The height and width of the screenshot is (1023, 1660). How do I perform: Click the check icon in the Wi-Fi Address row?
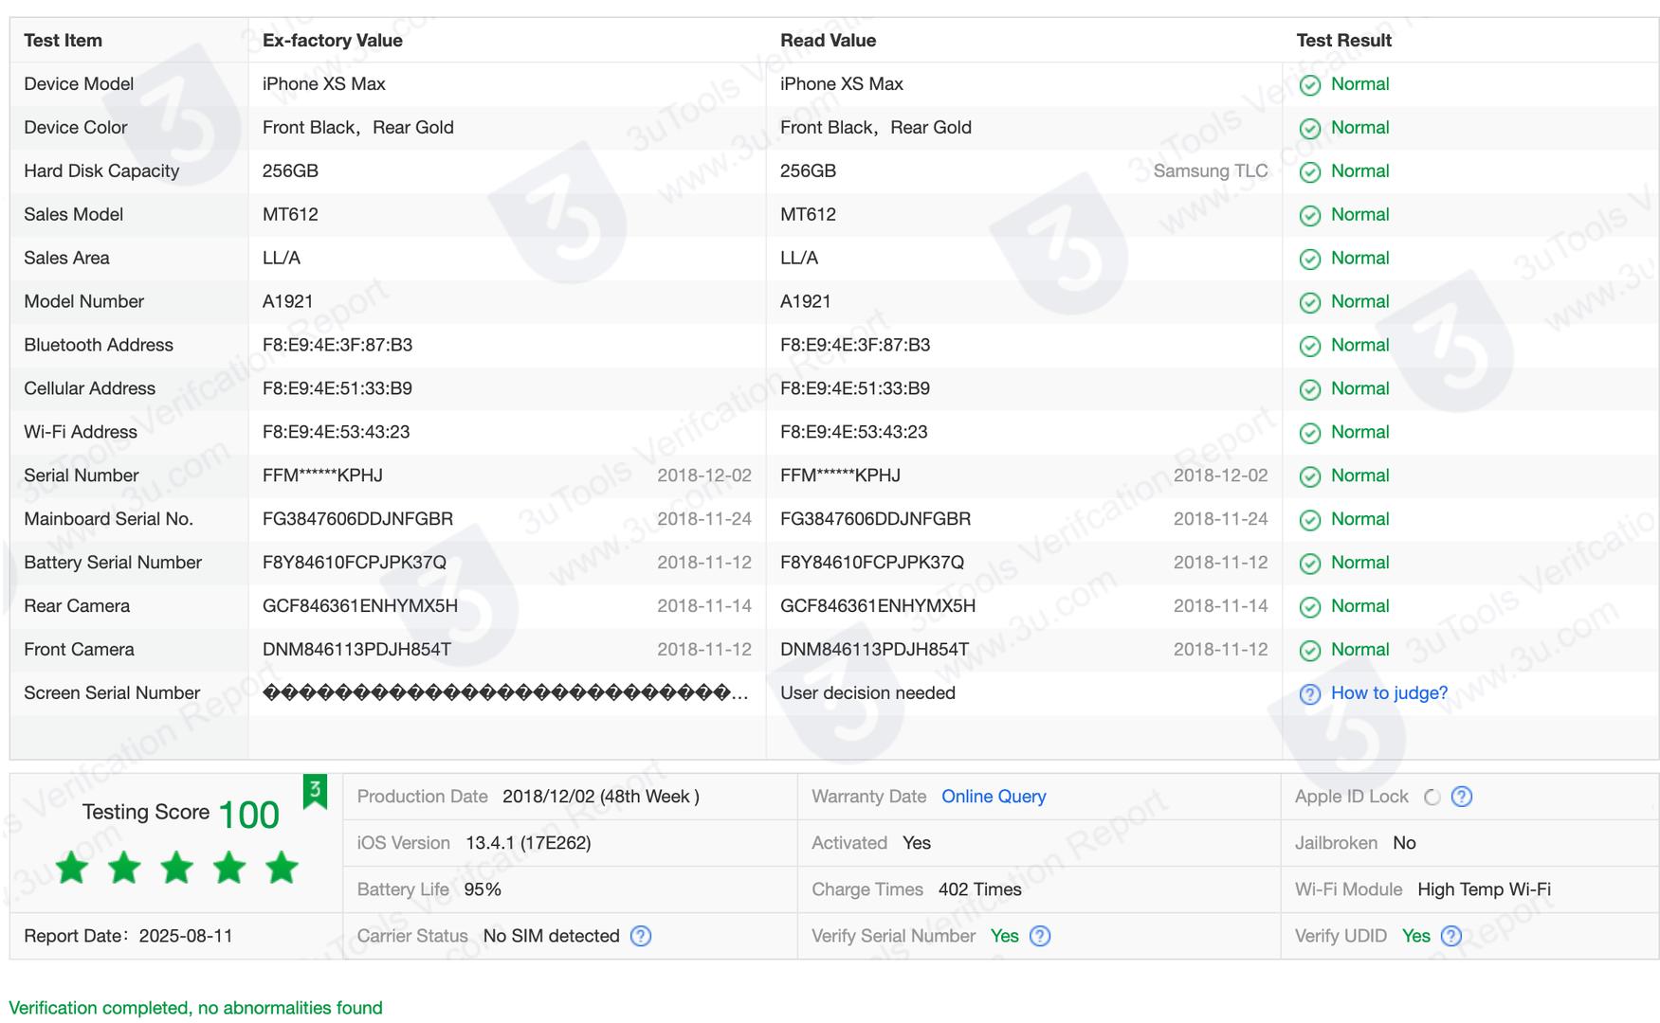tap(1309, 434)
